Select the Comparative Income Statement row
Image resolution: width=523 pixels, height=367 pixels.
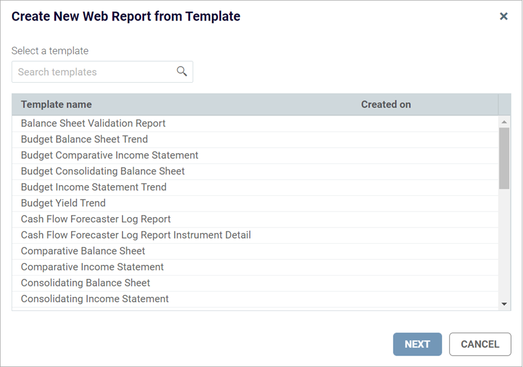tap(92, 267)
